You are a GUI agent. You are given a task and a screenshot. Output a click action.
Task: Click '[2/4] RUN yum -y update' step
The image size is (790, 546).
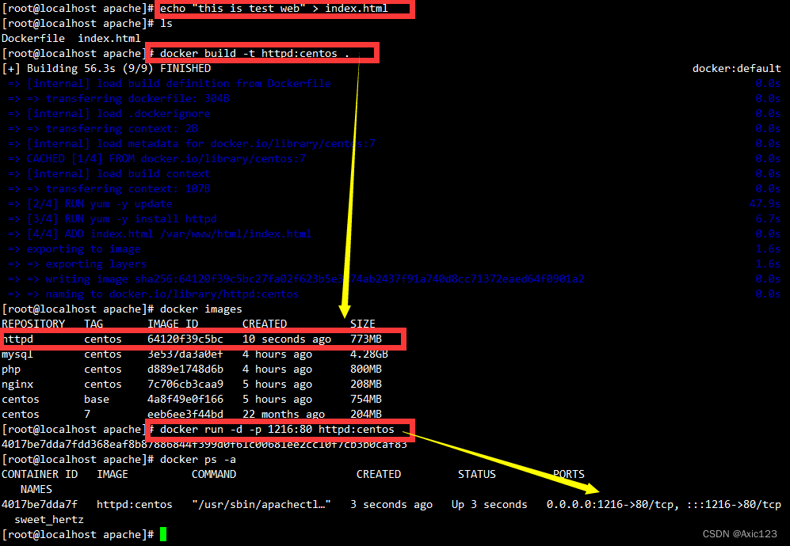(100, 204)
